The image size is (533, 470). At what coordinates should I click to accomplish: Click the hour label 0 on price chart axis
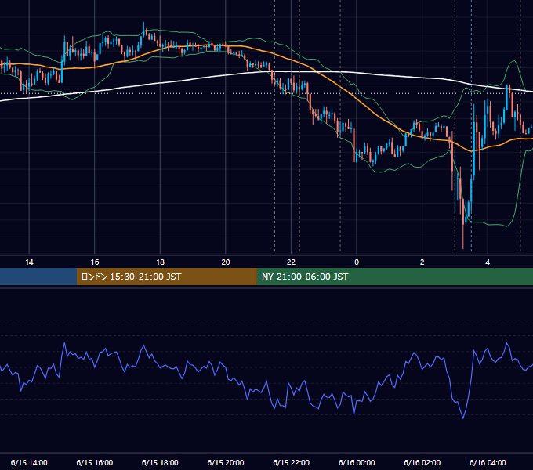pyautogui.click(x=357, y=262)
